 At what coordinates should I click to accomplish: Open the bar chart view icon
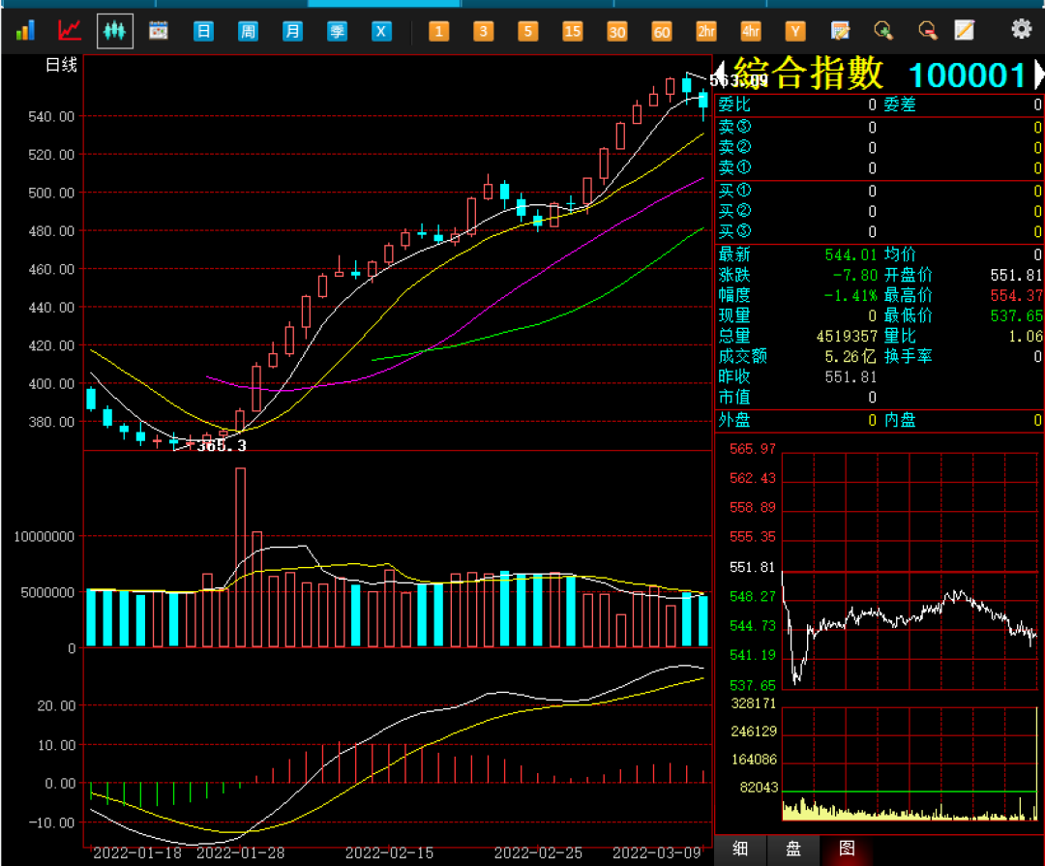(25, 31)
